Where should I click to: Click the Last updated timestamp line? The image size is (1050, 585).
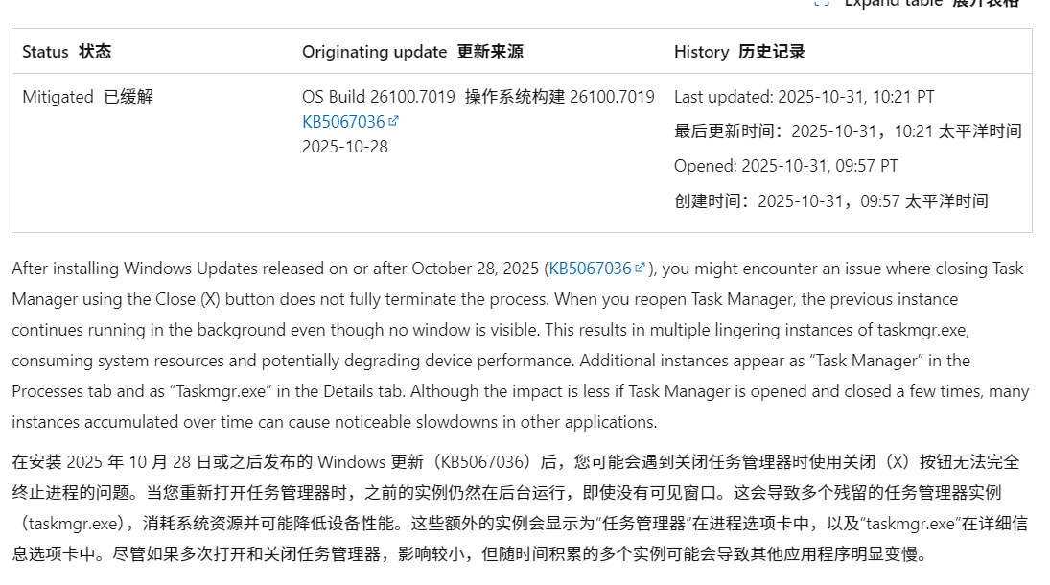pyautogui.click(x=804, y=97)
